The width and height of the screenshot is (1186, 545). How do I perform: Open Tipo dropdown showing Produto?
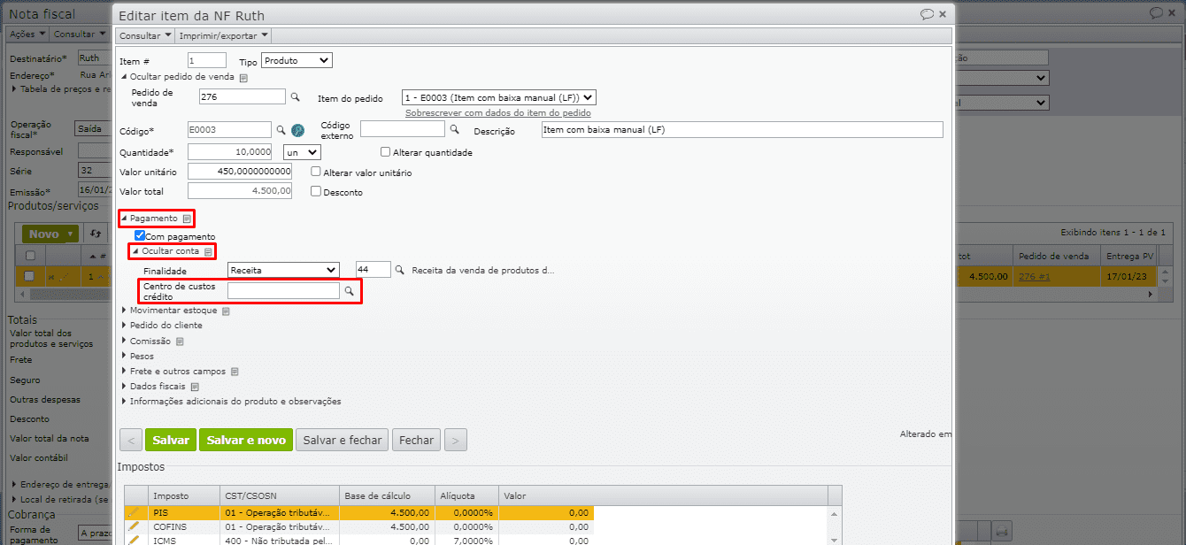[x=296, y=61]
